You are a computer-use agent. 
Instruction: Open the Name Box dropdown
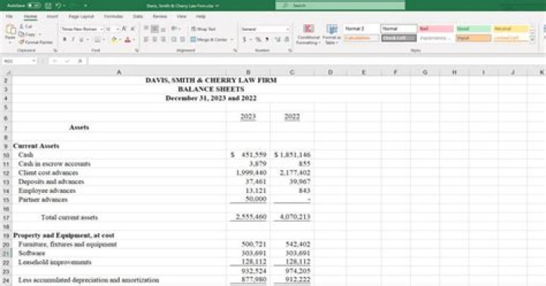pyautogui.click(x=34, y=61)
